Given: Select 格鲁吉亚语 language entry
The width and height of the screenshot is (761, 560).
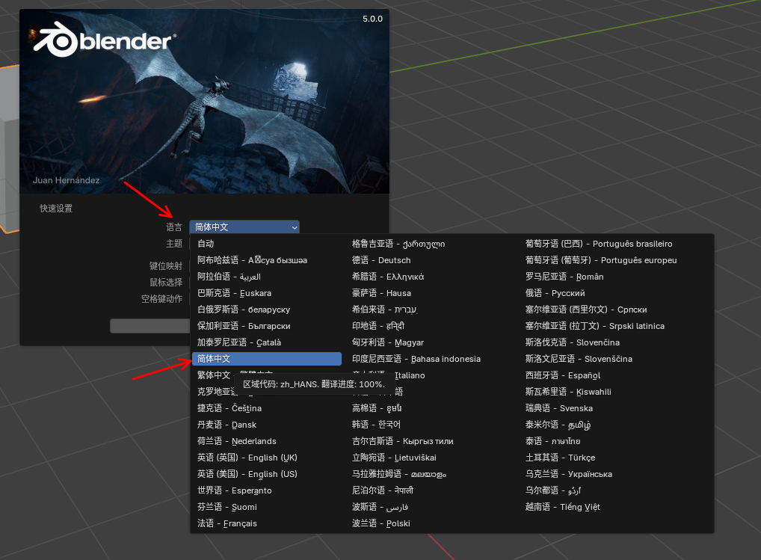Looking at the screenshot, I should (432, 244).
